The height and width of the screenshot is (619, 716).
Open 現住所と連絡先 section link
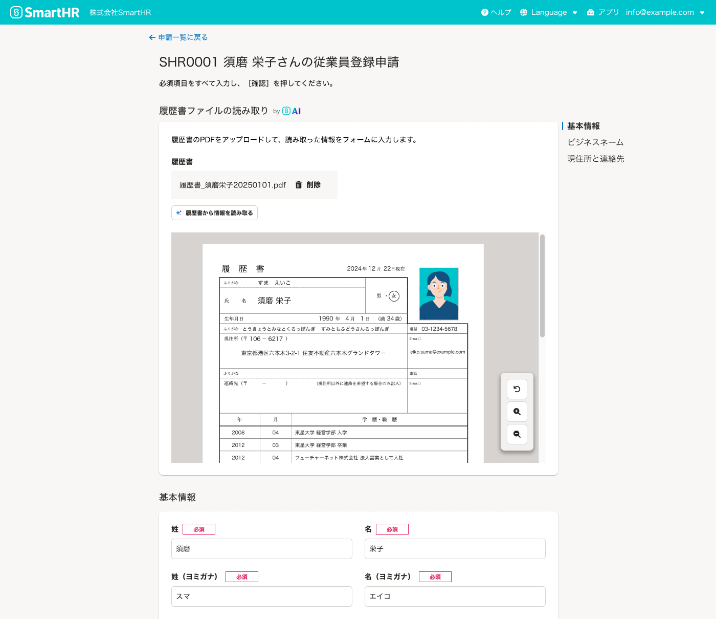tap(595, 159)
